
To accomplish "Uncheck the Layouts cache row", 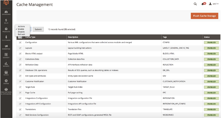I will (x=20, y=48).
